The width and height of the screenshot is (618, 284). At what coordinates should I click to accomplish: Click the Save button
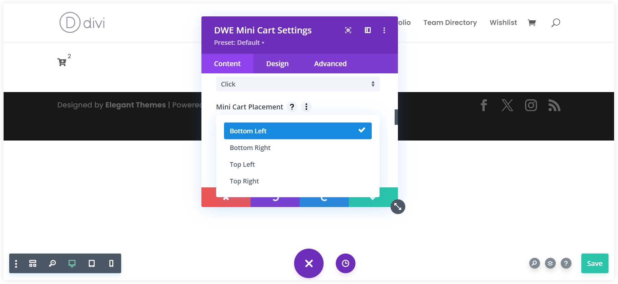coord(595,263)
